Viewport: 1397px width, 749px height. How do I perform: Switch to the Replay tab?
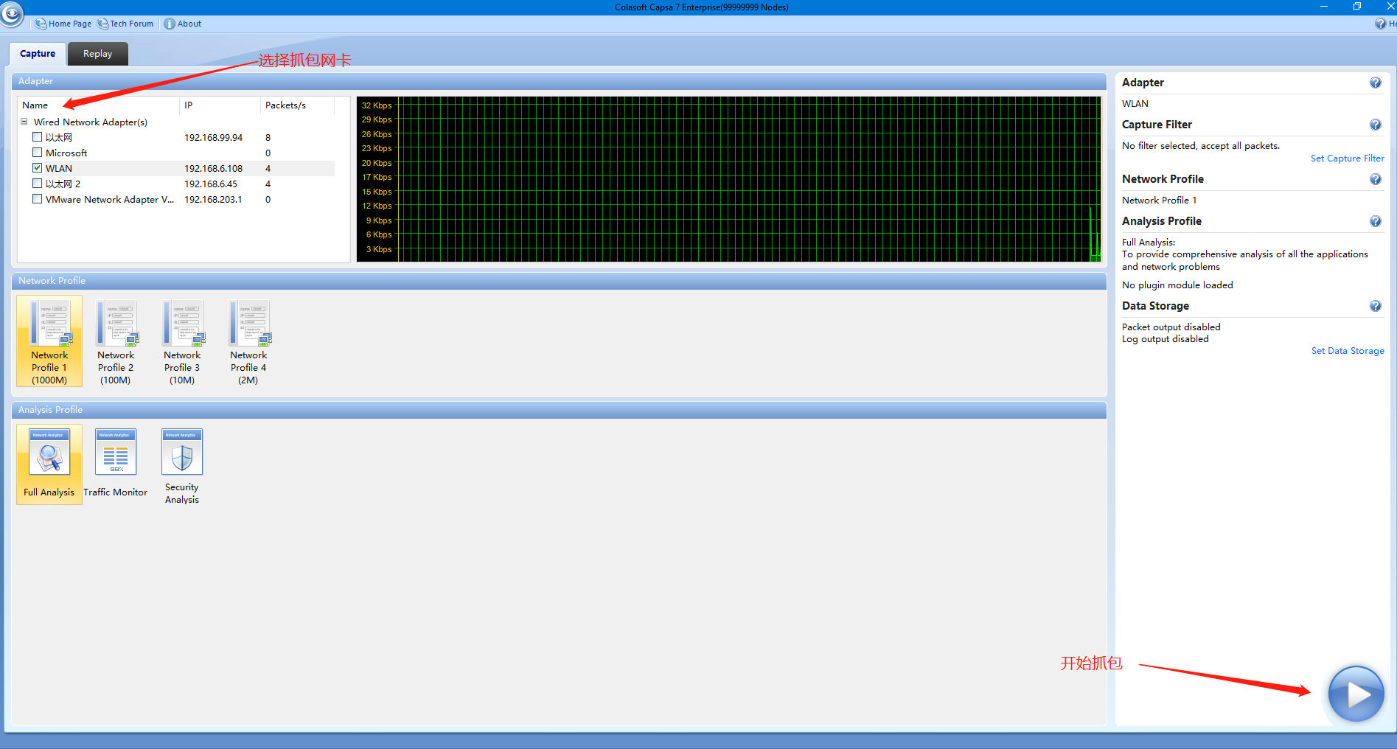[x=97, y=53]
